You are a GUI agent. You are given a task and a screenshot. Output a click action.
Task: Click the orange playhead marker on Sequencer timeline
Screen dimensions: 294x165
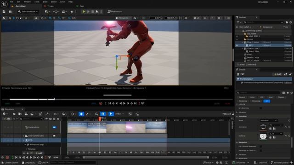coord(100,119)
